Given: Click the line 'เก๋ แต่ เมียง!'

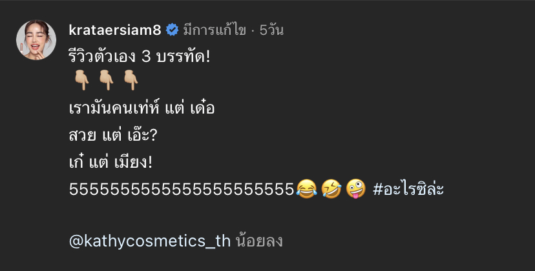Looking at the screenshot, I should coord(110,163).
